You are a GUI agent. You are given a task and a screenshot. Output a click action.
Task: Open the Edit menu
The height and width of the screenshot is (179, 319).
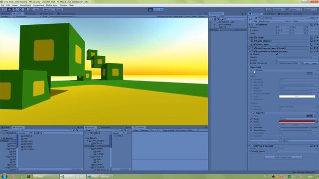click(x=8, y=5)
